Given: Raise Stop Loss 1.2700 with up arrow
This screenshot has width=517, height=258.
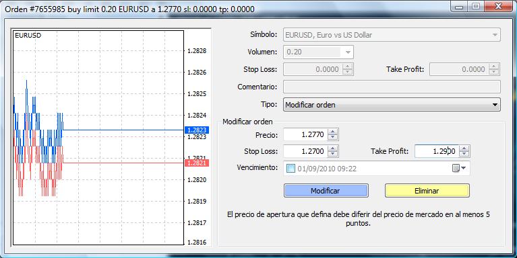Looking at the screenshot, I should [333, 148].
